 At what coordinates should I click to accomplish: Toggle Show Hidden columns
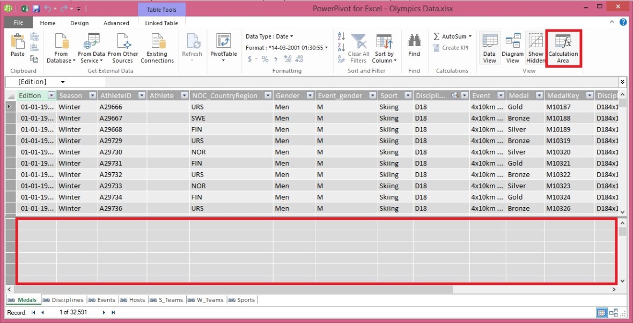pyautogui.click(x=535, y=48)
